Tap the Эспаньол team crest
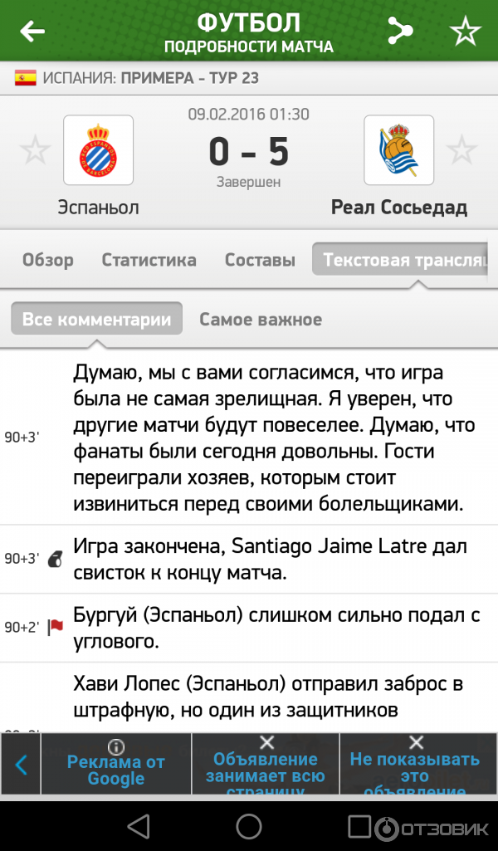Image resolution: width=498 pixels, height=851 pixels. coord(98,150)
